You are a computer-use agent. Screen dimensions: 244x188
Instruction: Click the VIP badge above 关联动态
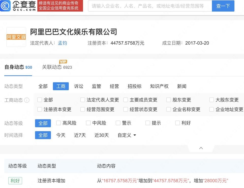click(x=63, y=62)
